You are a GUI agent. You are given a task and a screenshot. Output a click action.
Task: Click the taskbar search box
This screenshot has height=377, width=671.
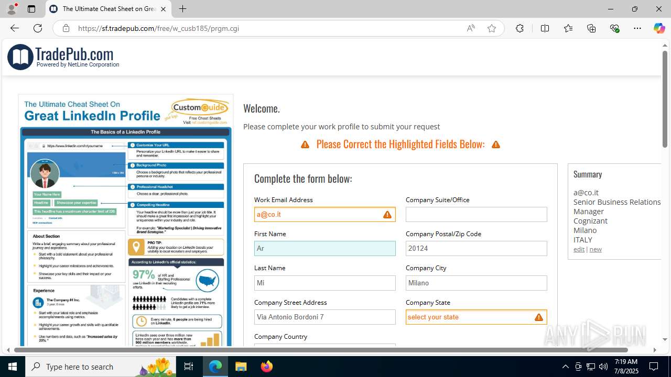click(x=102, y=367)
